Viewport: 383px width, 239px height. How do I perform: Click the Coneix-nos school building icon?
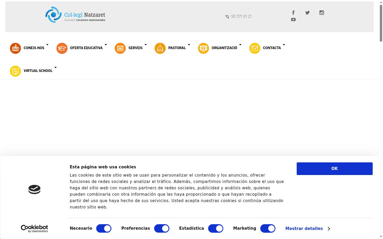click(15, 48)
